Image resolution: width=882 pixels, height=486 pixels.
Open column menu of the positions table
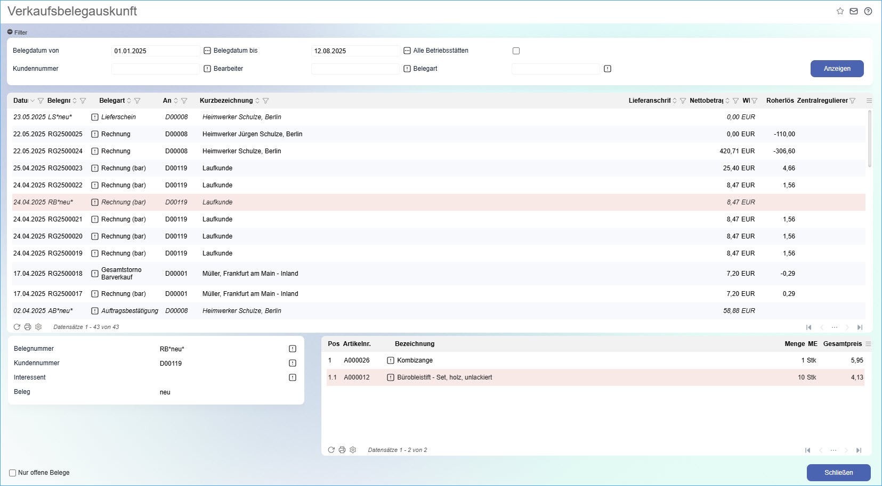tap(868, 344)
